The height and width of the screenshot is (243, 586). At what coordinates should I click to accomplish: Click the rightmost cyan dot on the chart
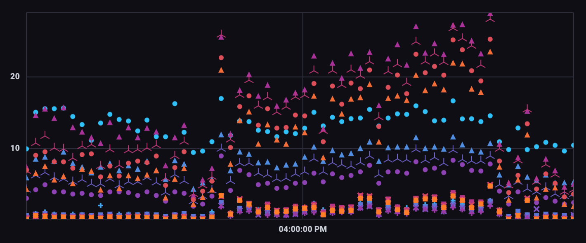pyautogui.click(x=573, y=145)
